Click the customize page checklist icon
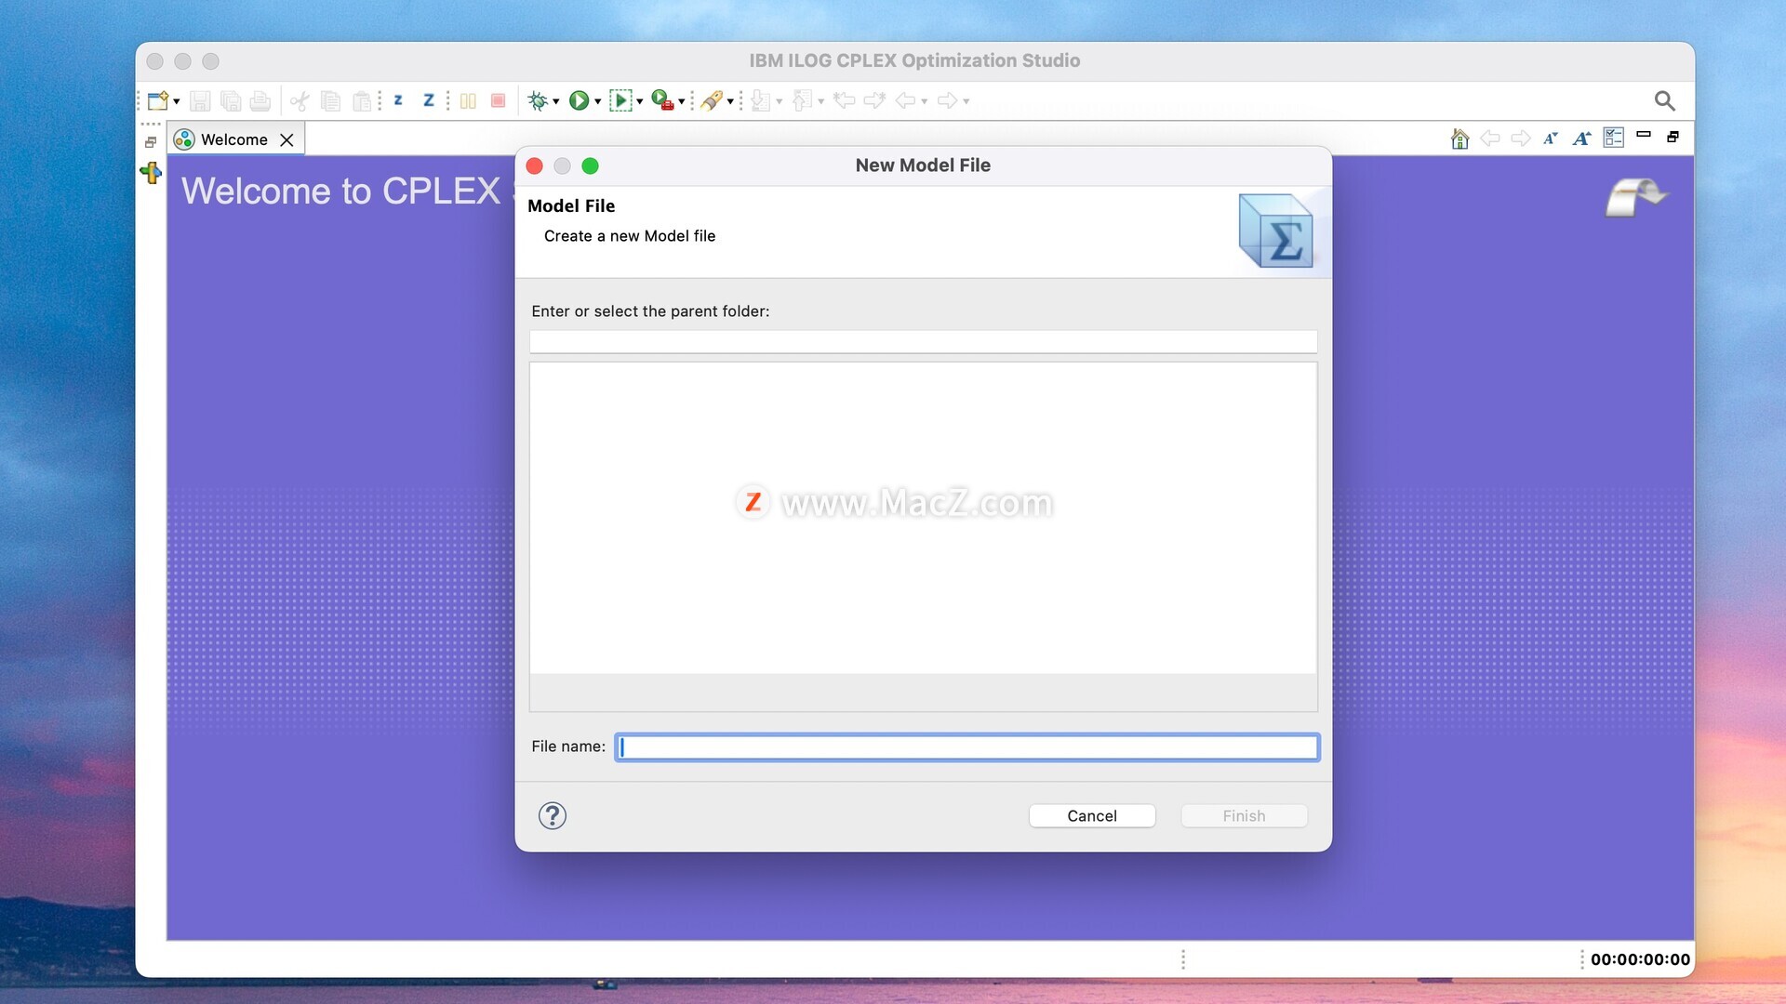This screenshot has width=1786, height=1004. tap(1614, 139)
